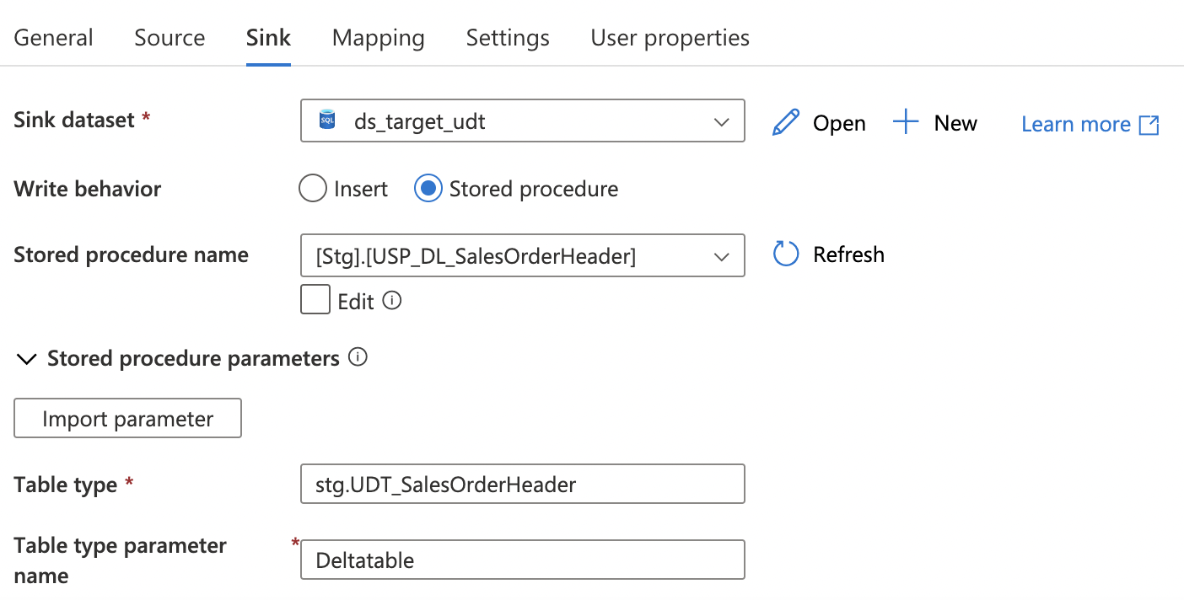Image resolution: width=1184 pixels, height=600 pixels.
Task: Click the pencil icon beside Open
Action: 785,123
